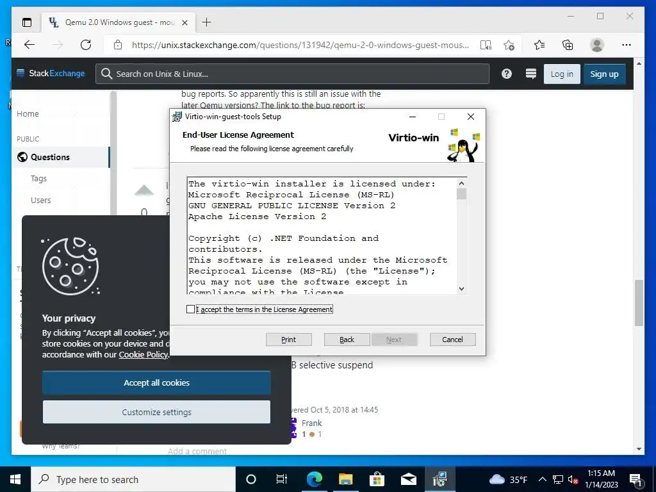Open the Stack Exchange sites switcher icon

[531, 74]
